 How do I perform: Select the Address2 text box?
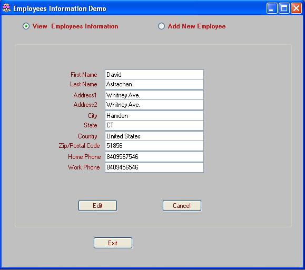pos(154,105)
